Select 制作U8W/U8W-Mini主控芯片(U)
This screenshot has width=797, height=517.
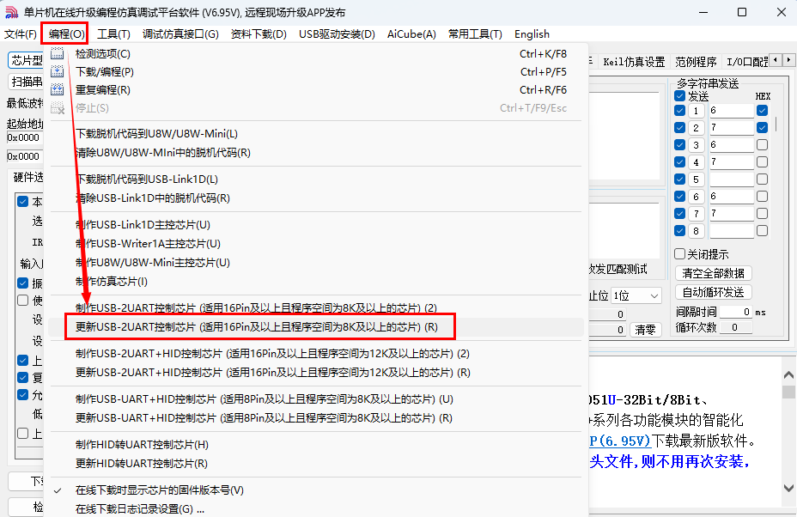pos(316,262)
